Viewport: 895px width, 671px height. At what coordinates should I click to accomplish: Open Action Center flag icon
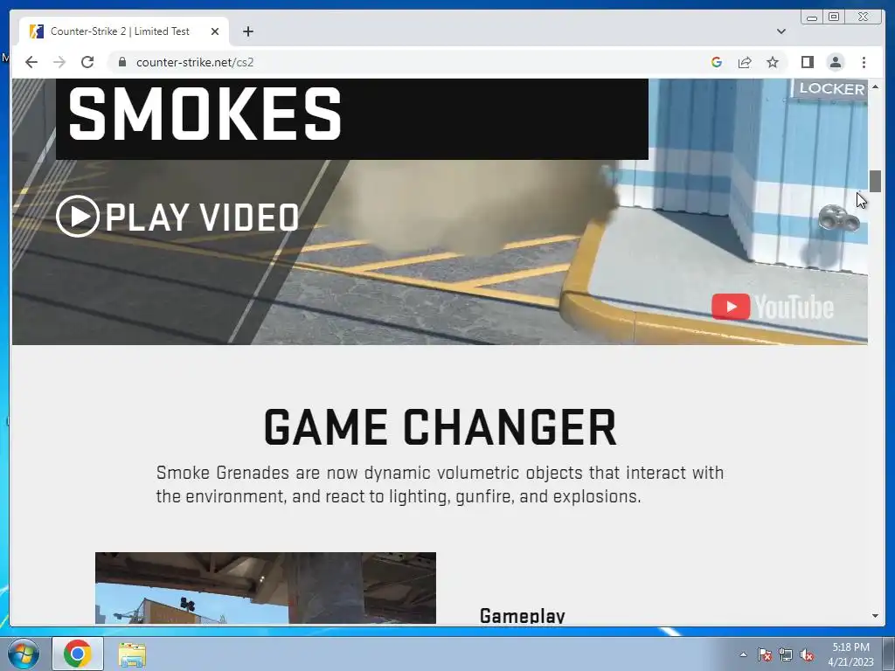pos(765,654)
